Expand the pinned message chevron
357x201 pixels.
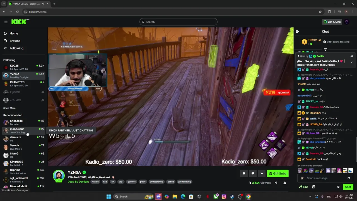click(x=351, y=62)
